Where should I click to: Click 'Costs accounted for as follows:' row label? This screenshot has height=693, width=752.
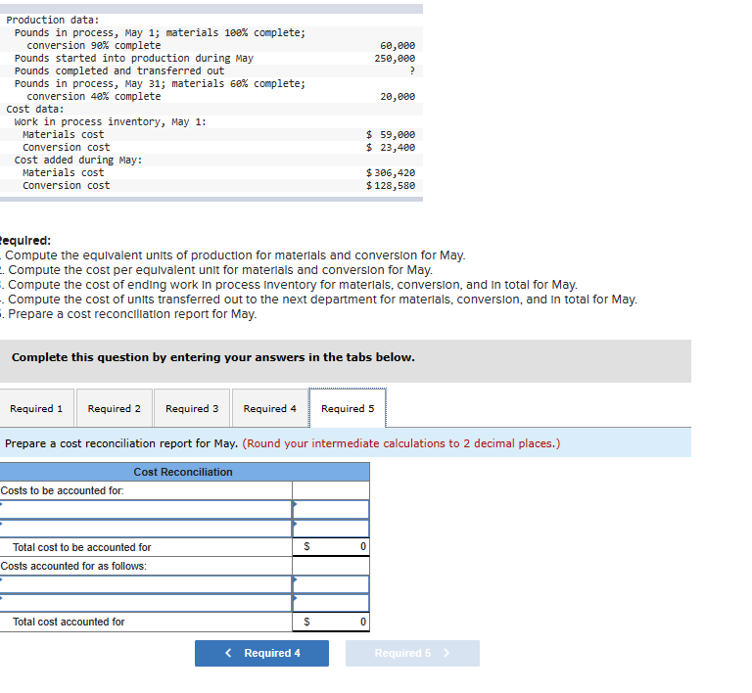point(73,566)
